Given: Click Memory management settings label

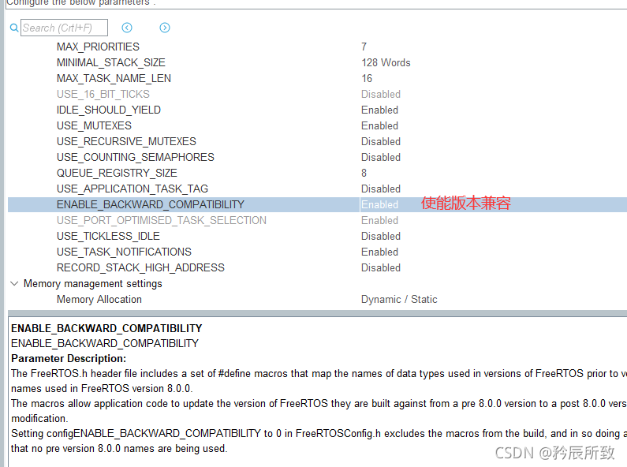Looking at the screenshot, I should pyautogui.click(x=93, y=283).
